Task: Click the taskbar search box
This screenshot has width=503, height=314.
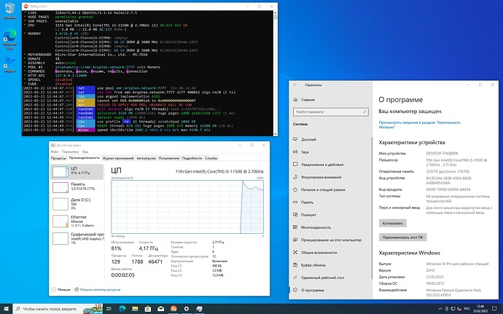Action: pyautogui.click(x=58, y=309)
